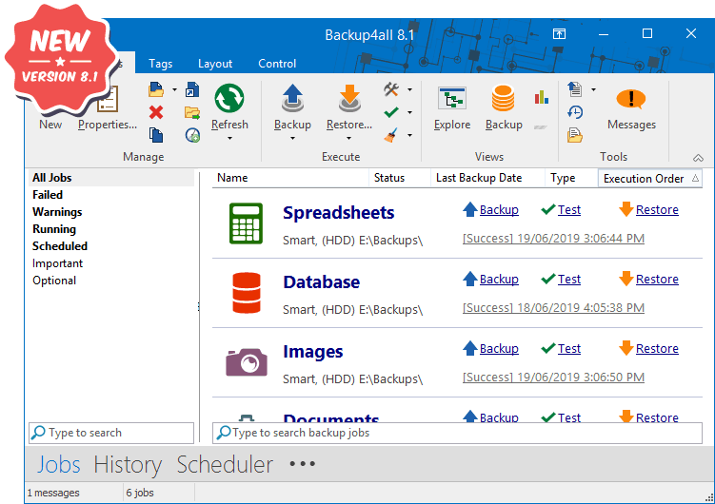The image size is (715, 504).
Task: Click the green calculator Spreadsheets job icon
Action: tap(246, 223)
